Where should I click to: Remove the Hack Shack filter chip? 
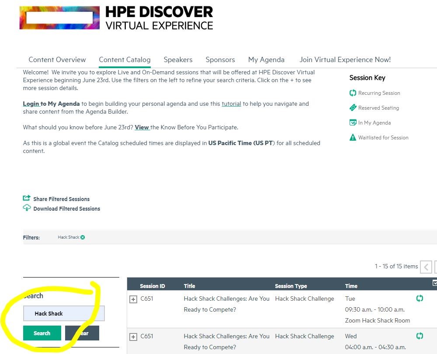[x=83, y=237]
